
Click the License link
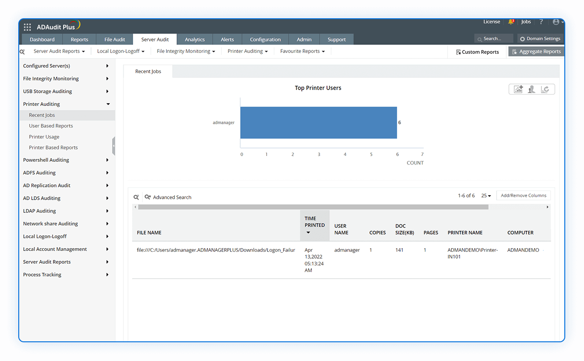coord(492,21)
